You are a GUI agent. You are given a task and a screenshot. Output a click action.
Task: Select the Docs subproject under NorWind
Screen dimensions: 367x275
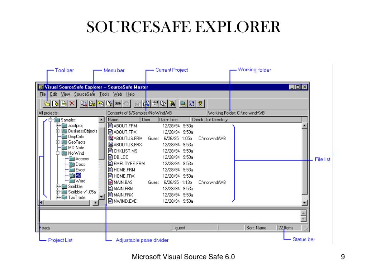coord(80,164)
